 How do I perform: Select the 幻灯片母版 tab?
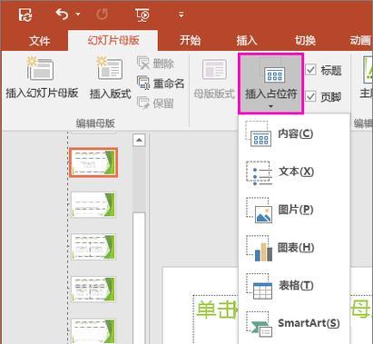click(113, 40)
